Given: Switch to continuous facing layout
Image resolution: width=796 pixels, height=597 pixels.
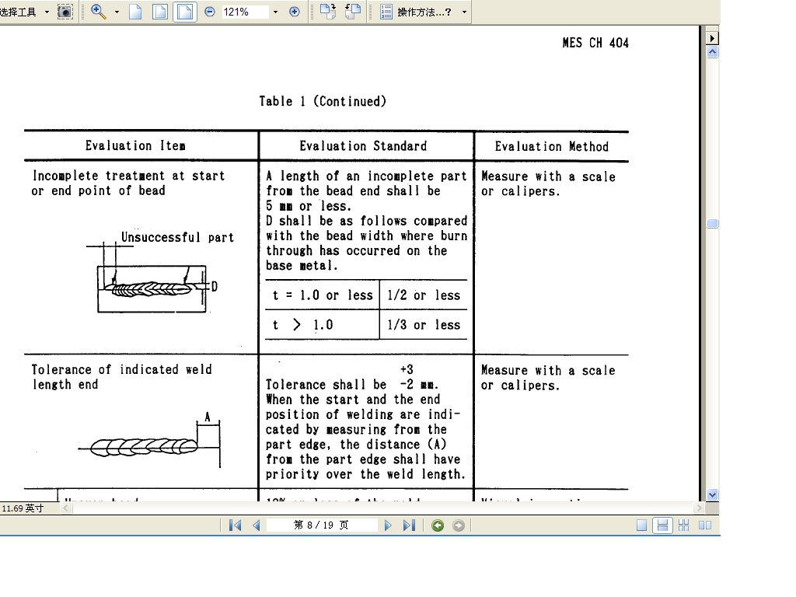Looking at the screenshot, I should pos(684,525).
